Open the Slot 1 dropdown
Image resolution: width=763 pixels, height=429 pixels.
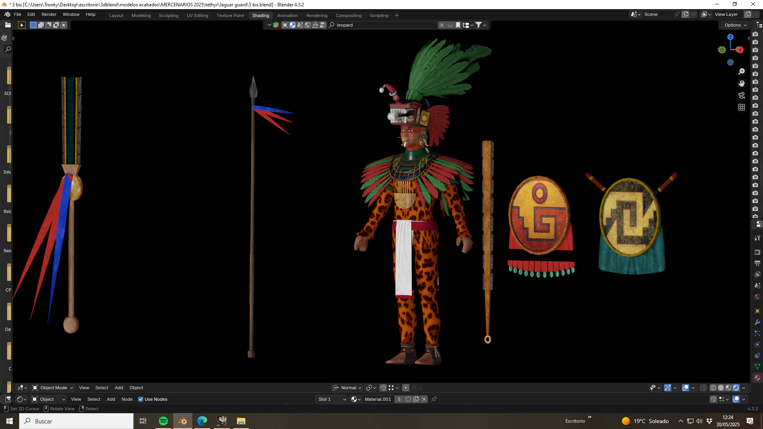[x=332, y=399]
